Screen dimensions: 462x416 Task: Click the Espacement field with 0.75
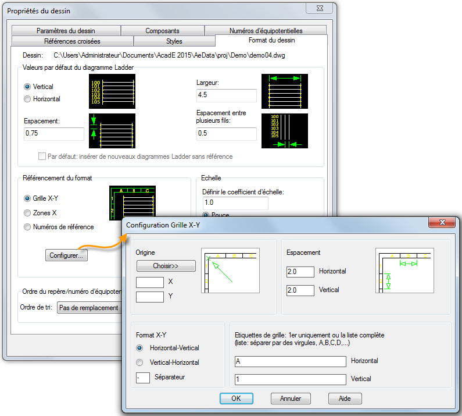54,134
